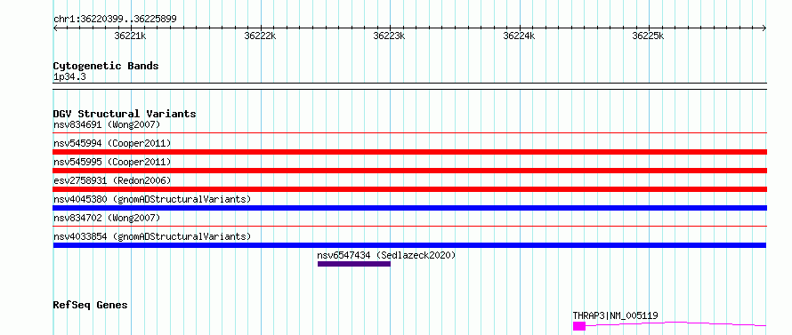Image resolution: width=792 pixels, height=335 pixels.
Task: Click the nsv545994 (Cooper2011) label
Action: [112, 143]
